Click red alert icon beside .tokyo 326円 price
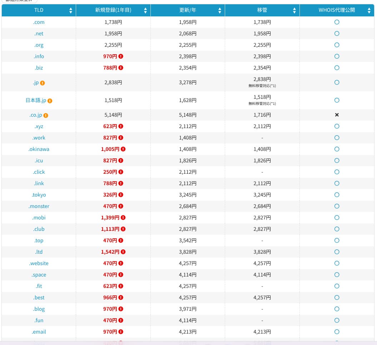The height and width of the screenshot is (345, 377). pyautogui.click(x=121, y=195)
